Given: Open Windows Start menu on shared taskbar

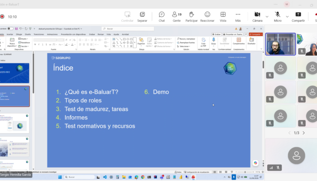Looking at the screenshot, I should [60, 177].
